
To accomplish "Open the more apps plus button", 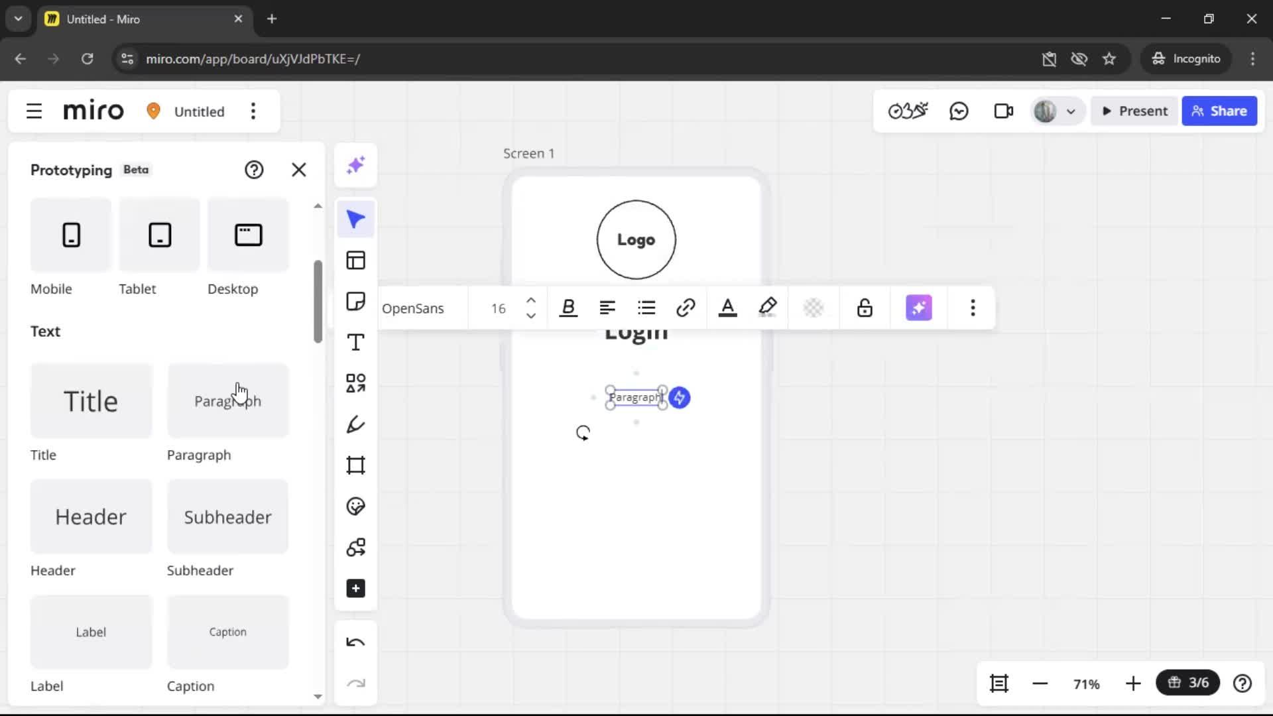I will pyautogui.click(x=356, y=589).
